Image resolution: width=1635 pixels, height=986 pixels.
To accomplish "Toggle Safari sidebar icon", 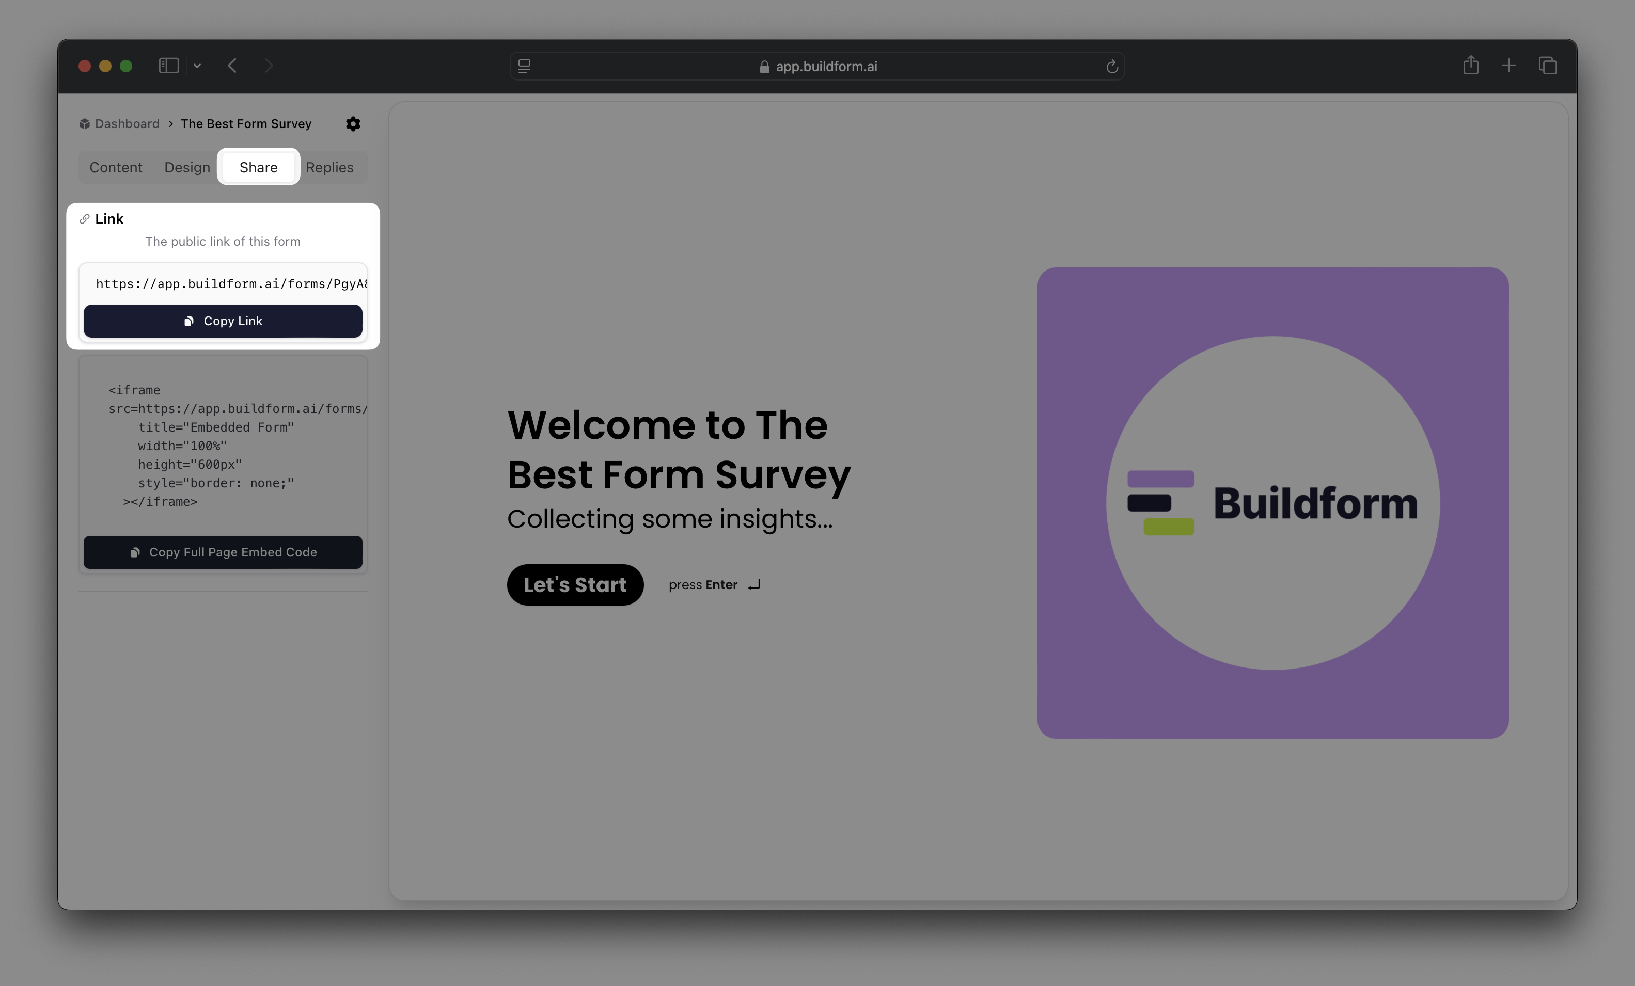I will 168,66.
